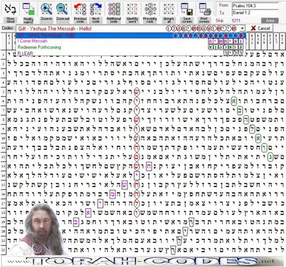Screen dimensions: 286x267
Task: Open the Additional code tool
Action: tap(114, 13)
